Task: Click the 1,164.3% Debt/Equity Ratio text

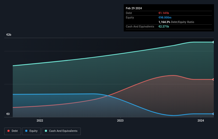Action: pos(176,22)
